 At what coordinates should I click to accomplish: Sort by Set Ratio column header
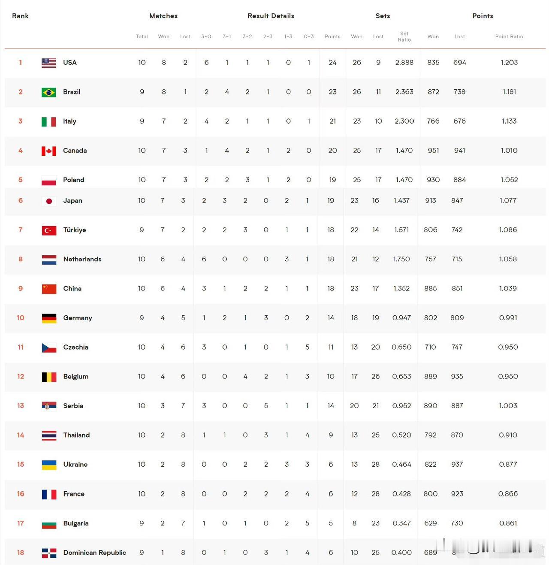(x=404, y=36)
